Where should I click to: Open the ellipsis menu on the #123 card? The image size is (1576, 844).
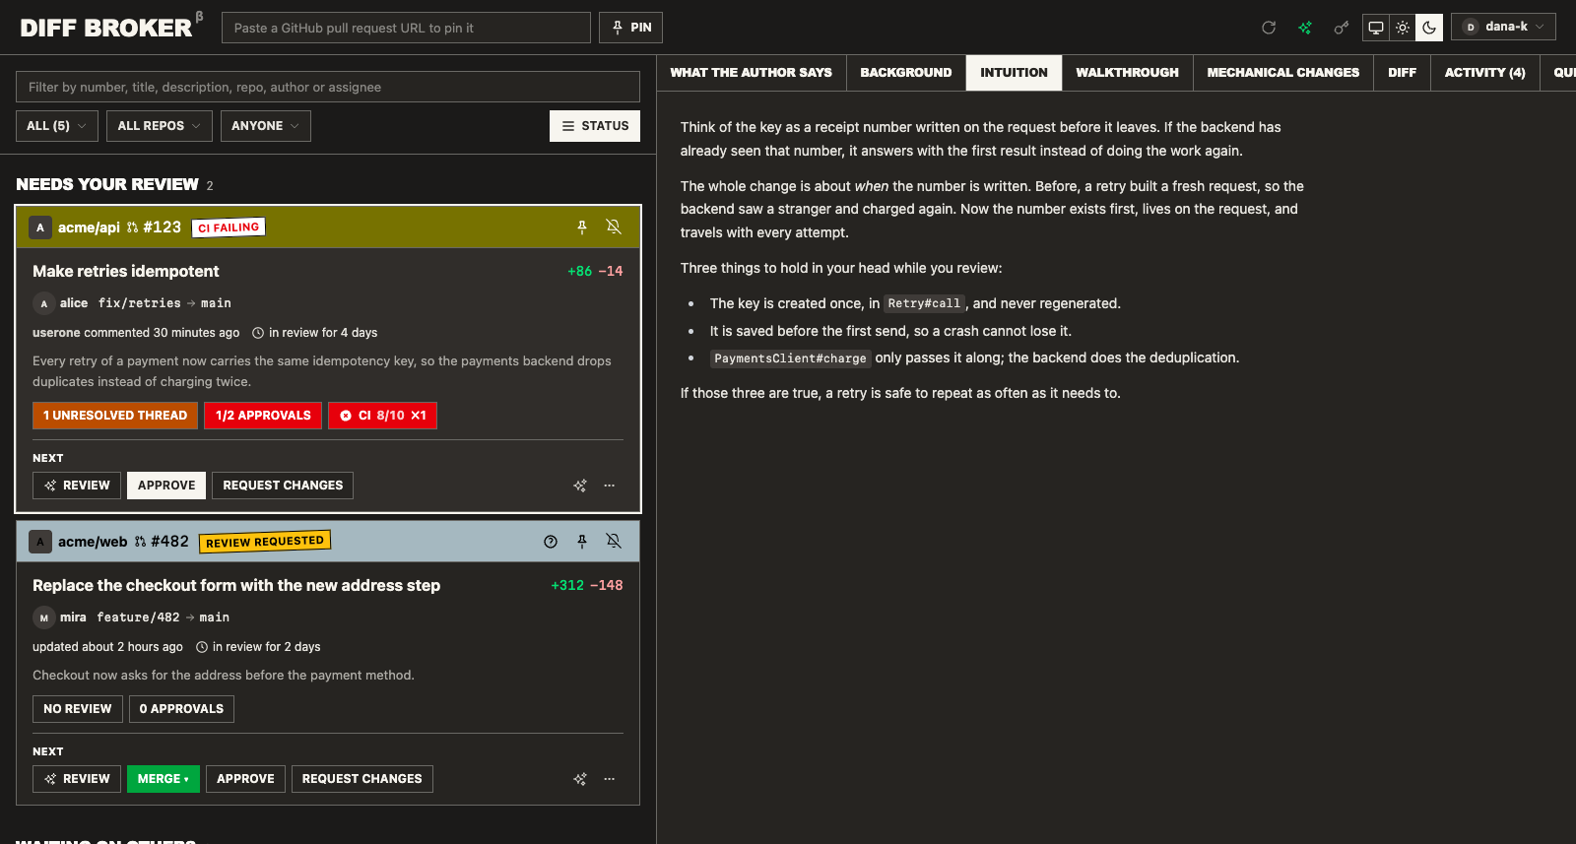[610, 486]
